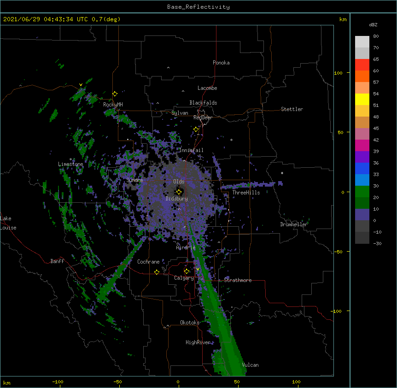This screenshot has height=388, width=397.
Task: Click the Strathmore label
Action: pos(238,280)
